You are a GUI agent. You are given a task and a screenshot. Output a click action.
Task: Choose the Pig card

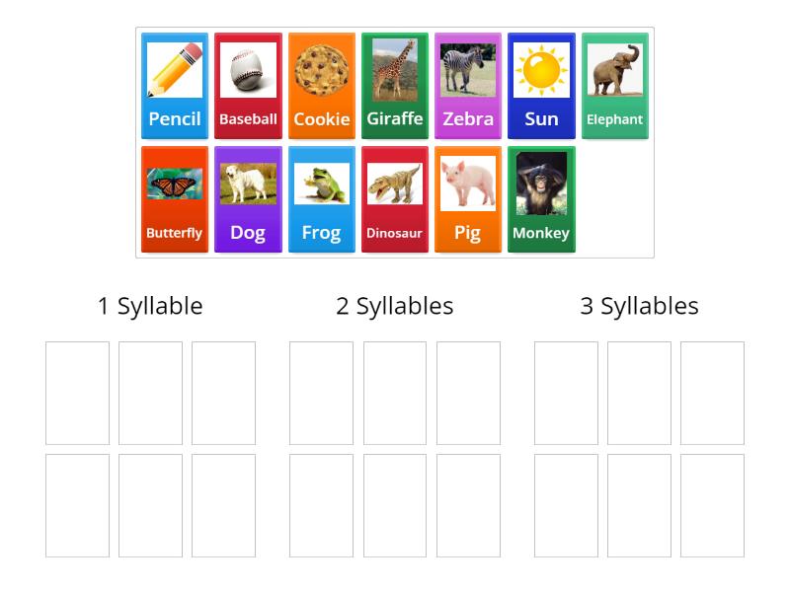[467, 197]
